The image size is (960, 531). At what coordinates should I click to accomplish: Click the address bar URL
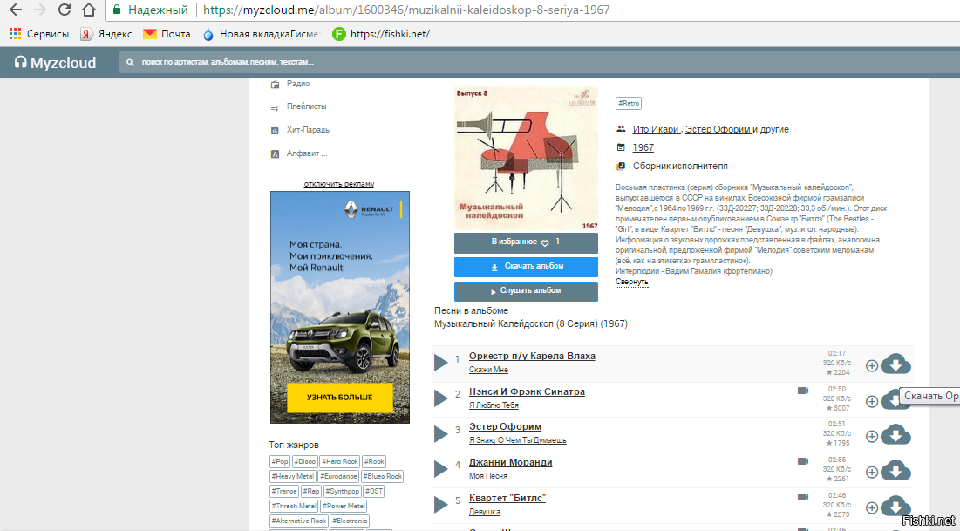point(407,10)
